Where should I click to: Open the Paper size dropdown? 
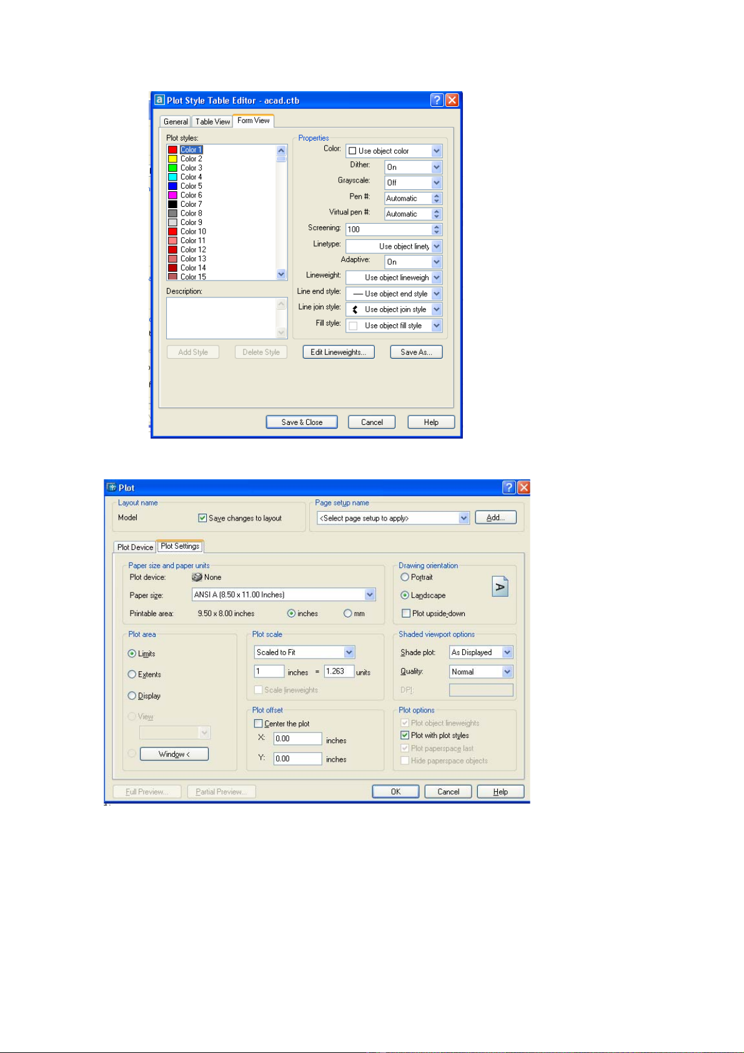(x=370, y=595)
